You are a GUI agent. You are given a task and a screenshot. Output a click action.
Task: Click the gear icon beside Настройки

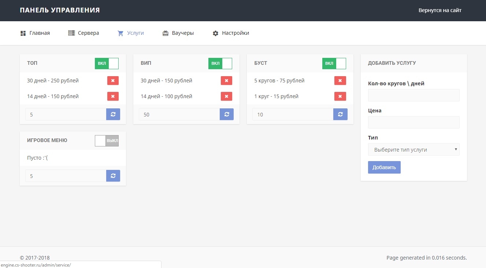[215, 33]
